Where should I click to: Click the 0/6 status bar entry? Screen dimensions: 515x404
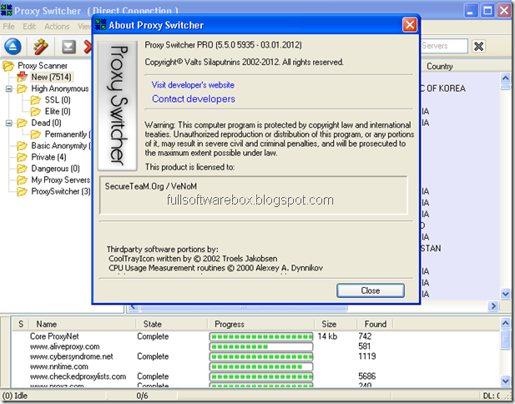(142, 396)
